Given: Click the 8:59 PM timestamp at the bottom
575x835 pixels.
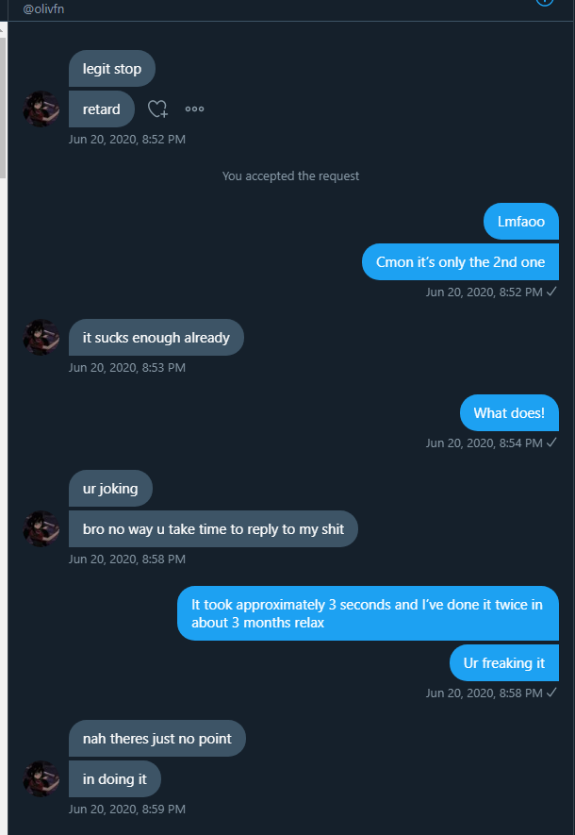Looking at the screenshot, I should tap(126, 809).
